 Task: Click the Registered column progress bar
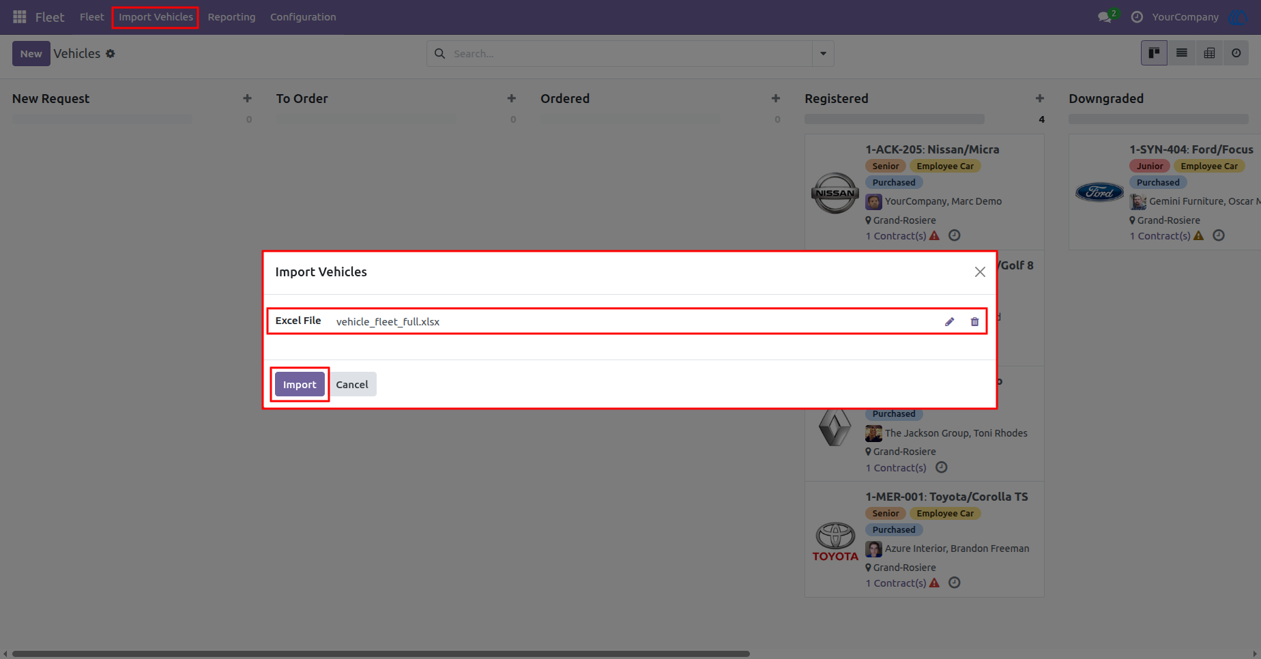pos(894,119)
